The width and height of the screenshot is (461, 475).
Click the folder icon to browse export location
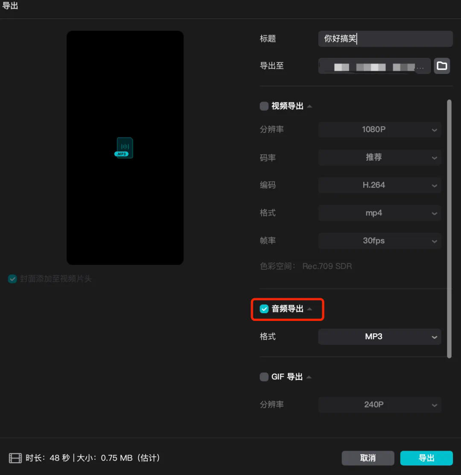click(442, 66)
